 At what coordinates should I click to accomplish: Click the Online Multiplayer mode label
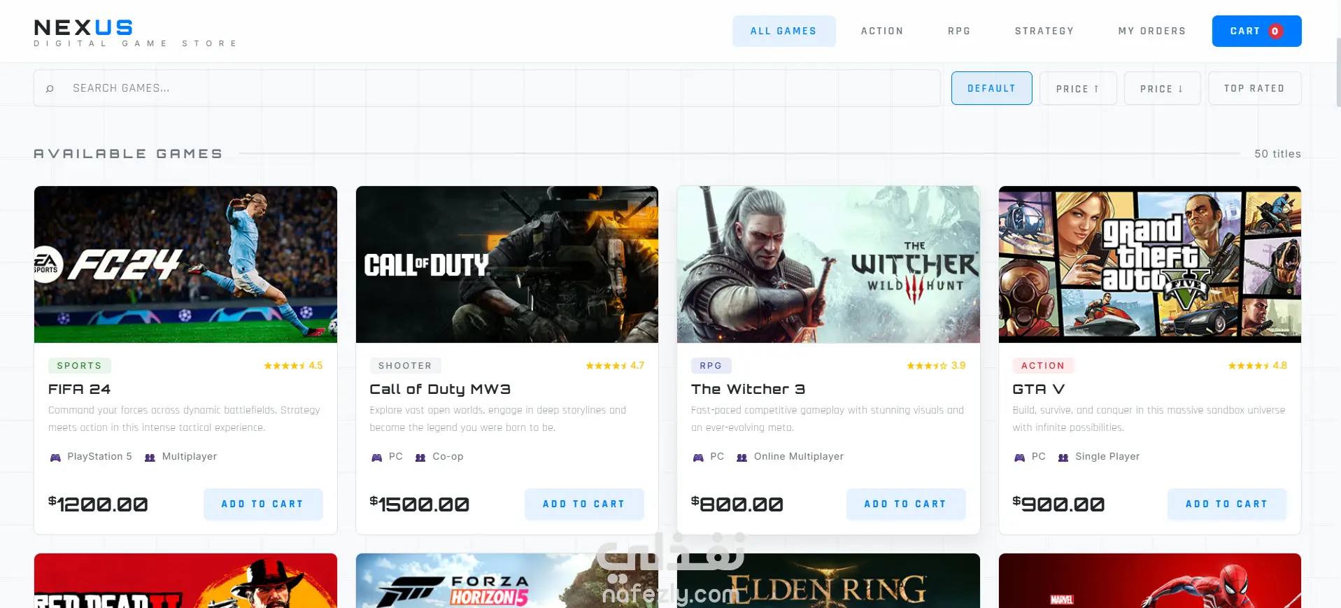click(x=799, y=457)
